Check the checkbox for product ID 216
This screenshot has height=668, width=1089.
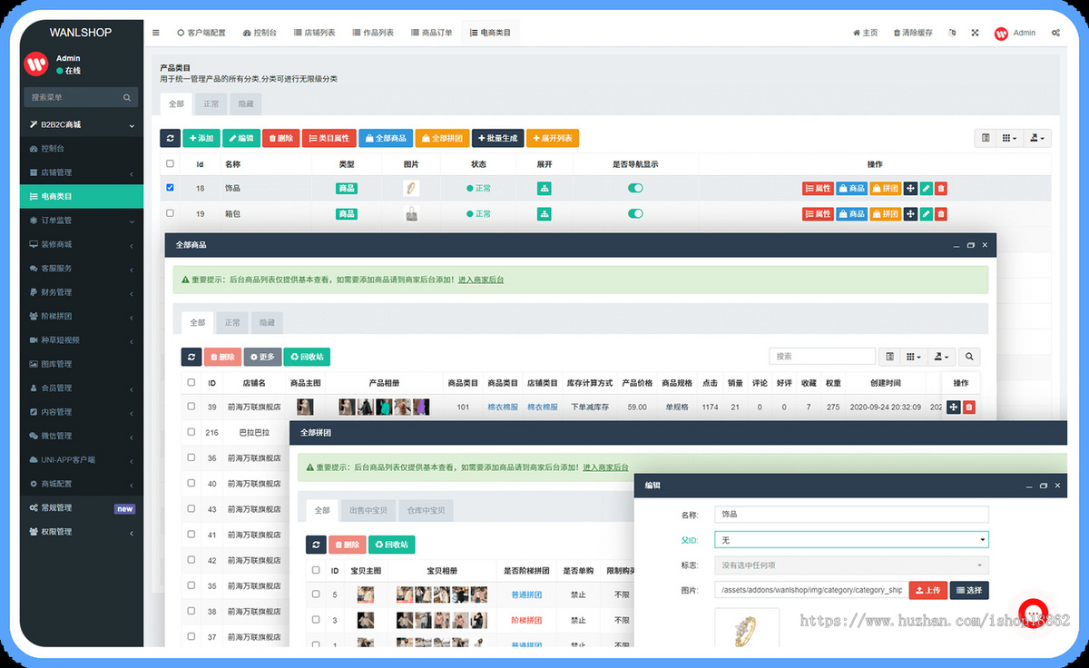click(x=191, y=433)
